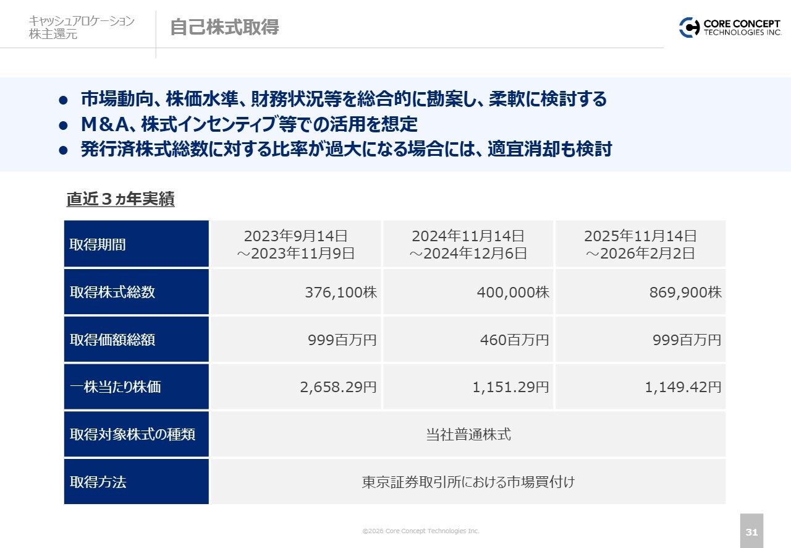
Task: Select the 取得価額総額 row header
Action: point(136,340)
